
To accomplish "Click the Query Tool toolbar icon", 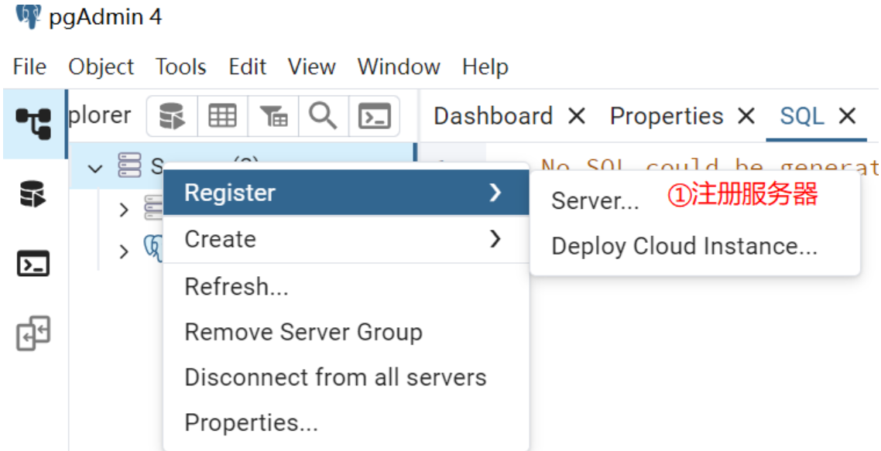I will (173, 117).
